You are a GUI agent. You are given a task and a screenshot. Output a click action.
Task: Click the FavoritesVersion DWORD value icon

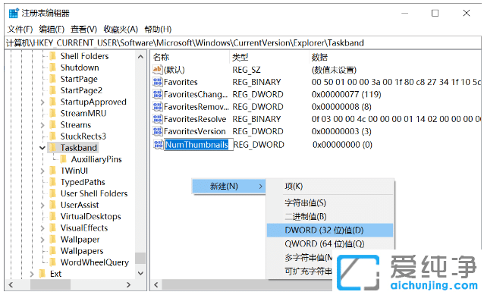point(158,131)
